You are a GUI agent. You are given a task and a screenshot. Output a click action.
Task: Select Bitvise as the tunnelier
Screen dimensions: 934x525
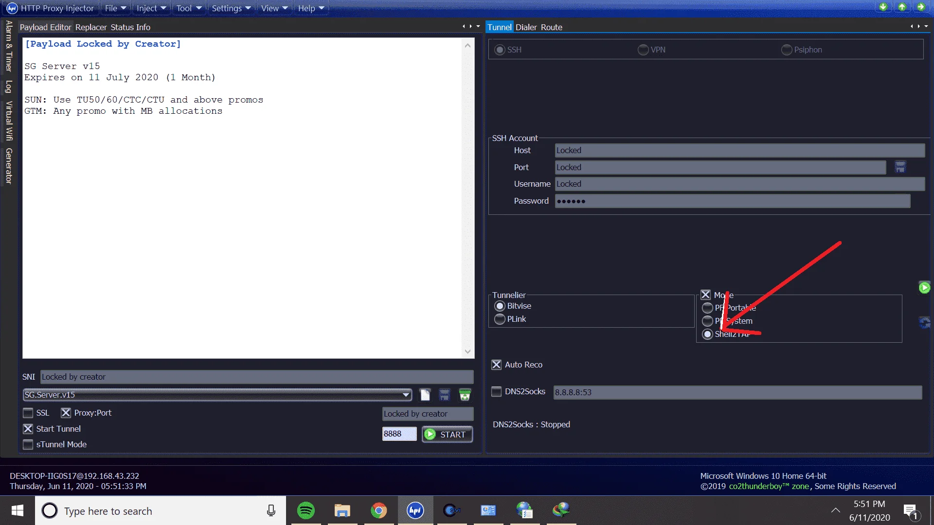click(500, 306)
